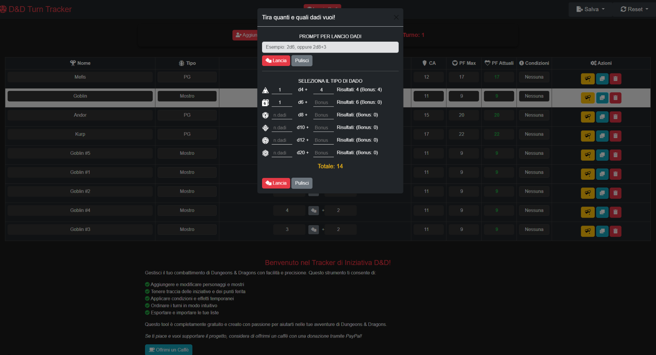Click the d8 die icon
Viewport: 656px width, 355px height.
pos(265,115)
